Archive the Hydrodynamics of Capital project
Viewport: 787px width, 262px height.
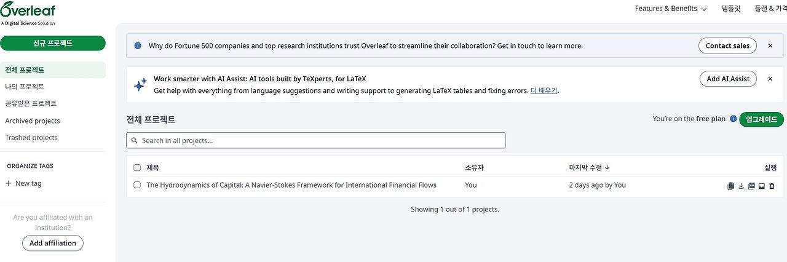pos(761,186)
